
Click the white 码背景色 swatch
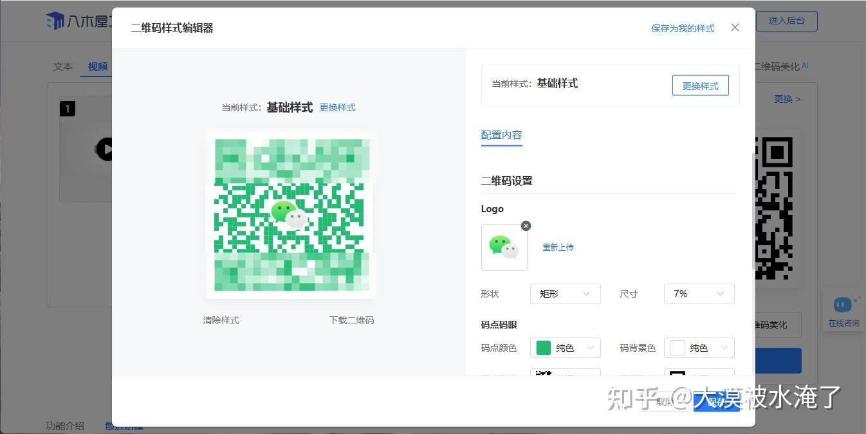coord(677,348)
